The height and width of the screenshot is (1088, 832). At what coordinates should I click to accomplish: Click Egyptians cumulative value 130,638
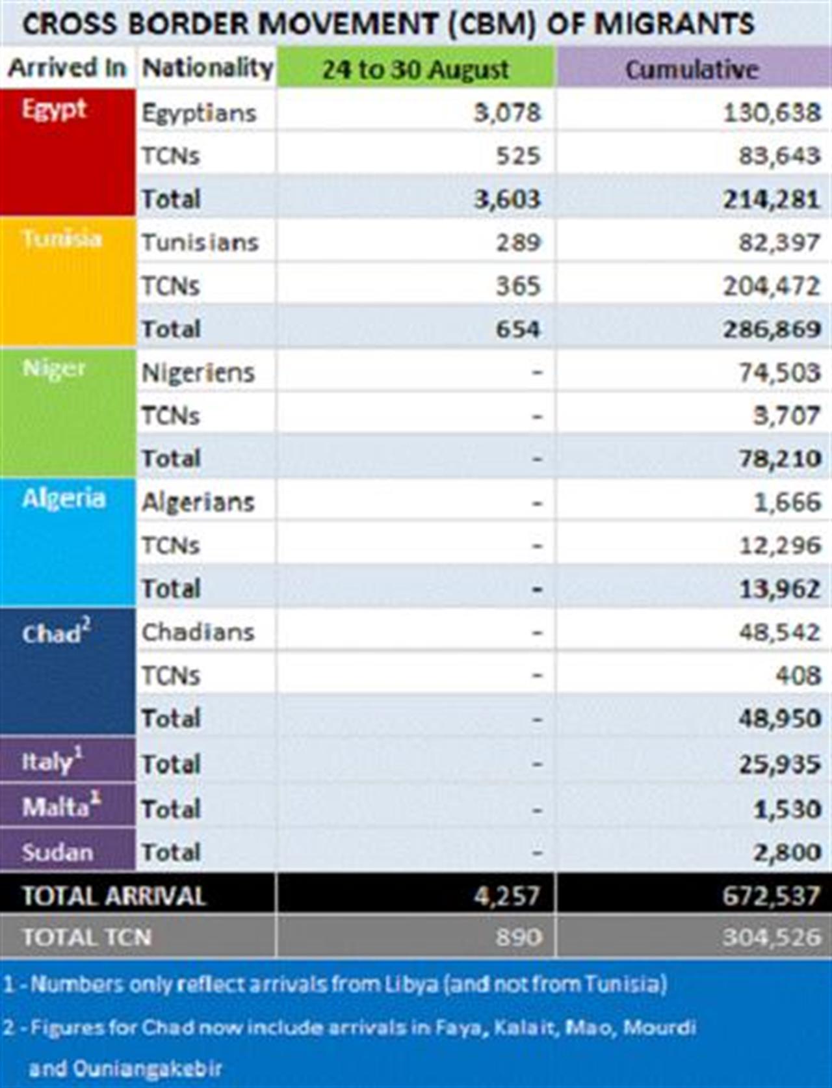point(772,113)
